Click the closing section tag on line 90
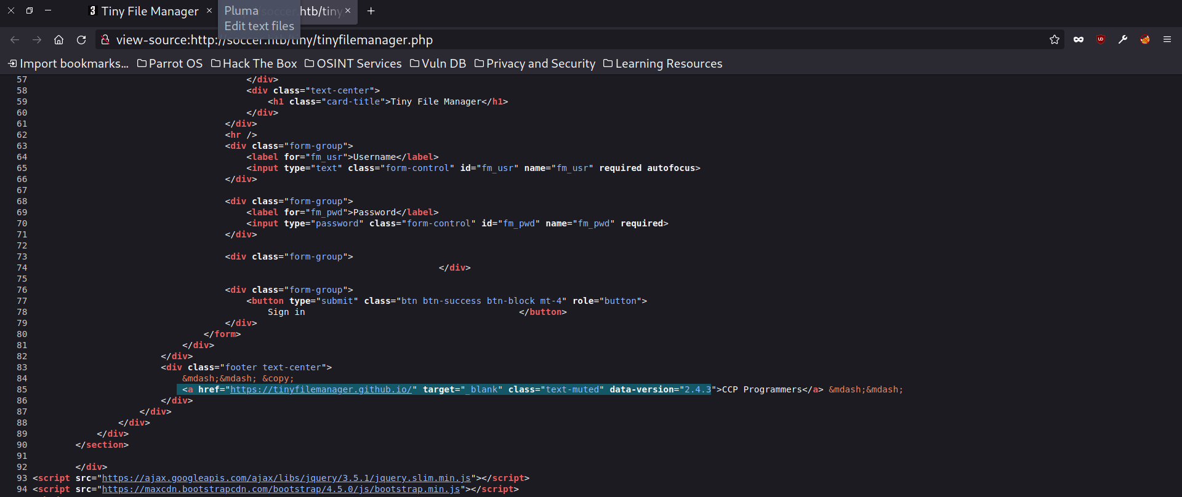Viewport: 1182px width, 497px height. click(x=102, y=445)
